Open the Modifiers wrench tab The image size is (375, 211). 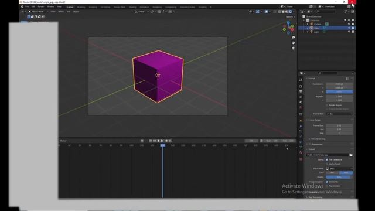click(x=301, y=126)
